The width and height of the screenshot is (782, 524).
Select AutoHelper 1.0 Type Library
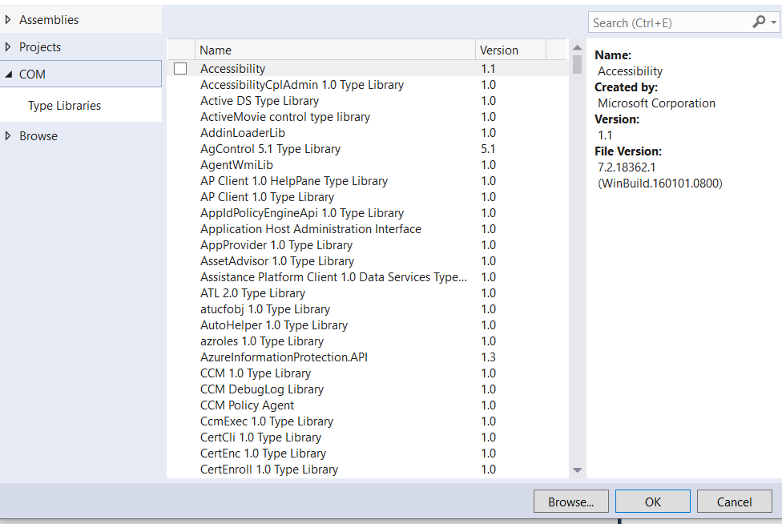point(368,325)
